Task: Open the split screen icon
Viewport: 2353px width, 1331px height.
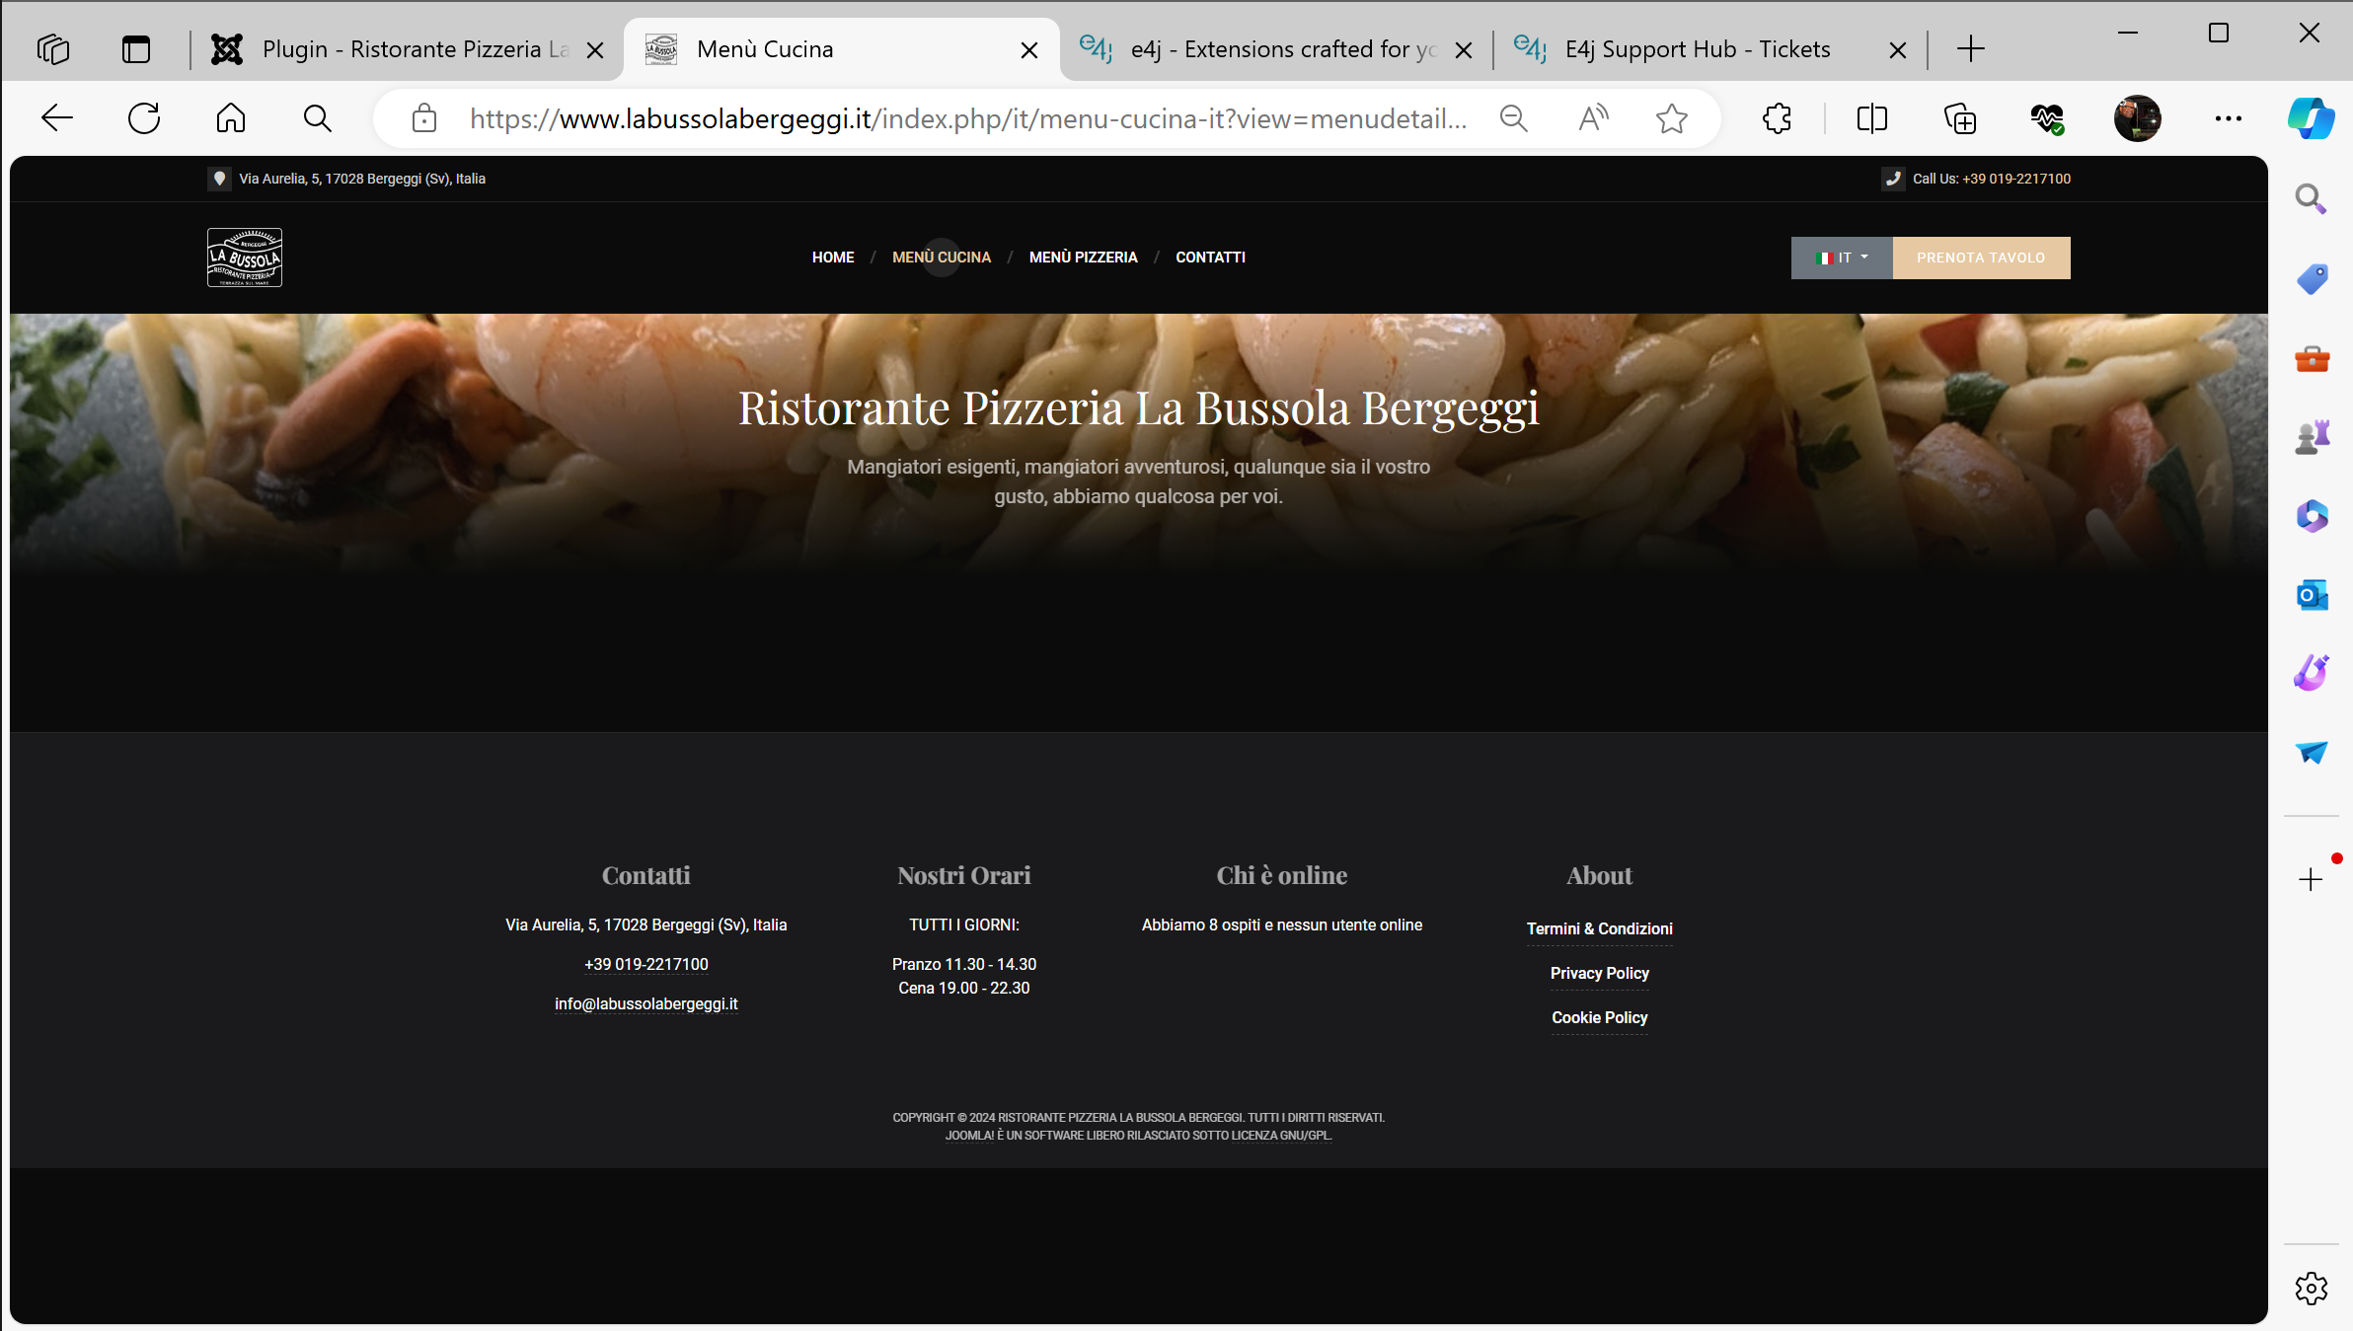Action: tap(1871, 118)
